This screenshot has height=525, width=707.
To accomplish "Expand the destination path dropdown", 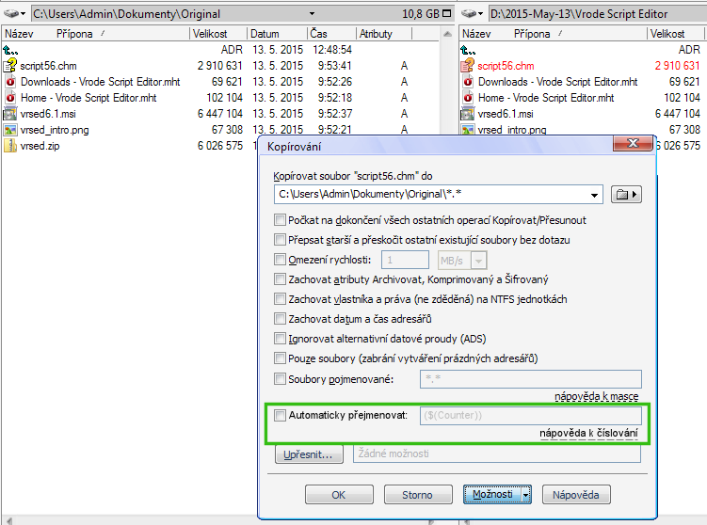I will point(593,195).
